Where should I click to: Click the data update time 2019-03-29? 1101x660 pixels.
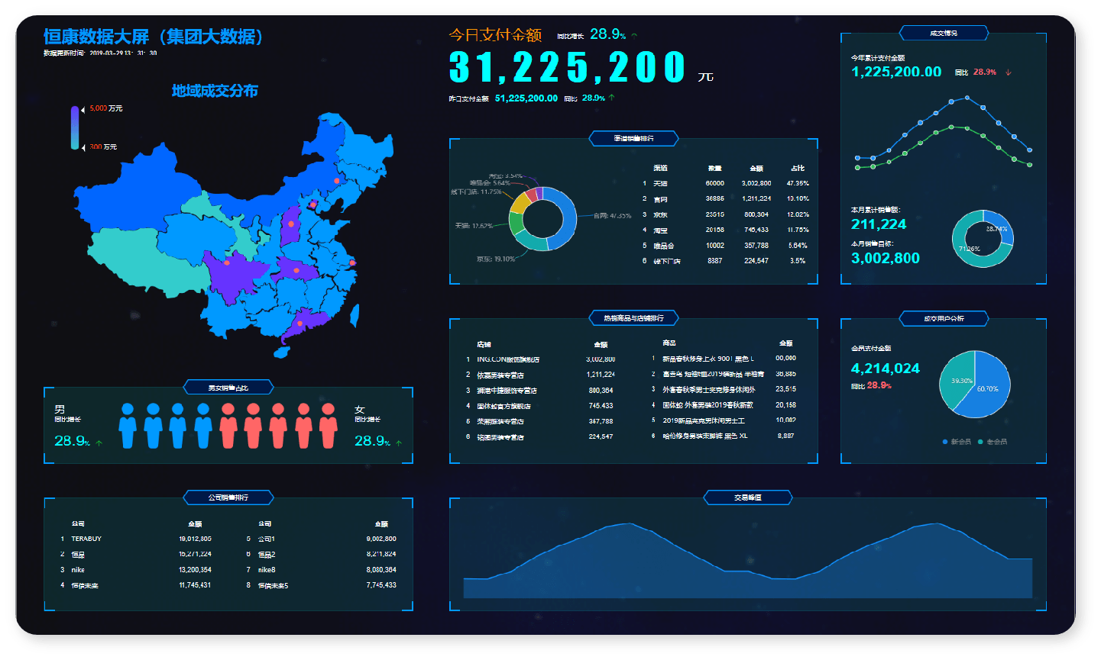coord(124,53)
